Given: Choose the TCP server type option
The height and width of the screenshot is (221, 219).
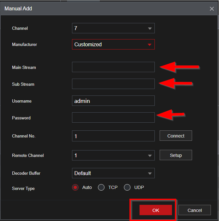Looking at the screenshot, I should tap(101, 187).
